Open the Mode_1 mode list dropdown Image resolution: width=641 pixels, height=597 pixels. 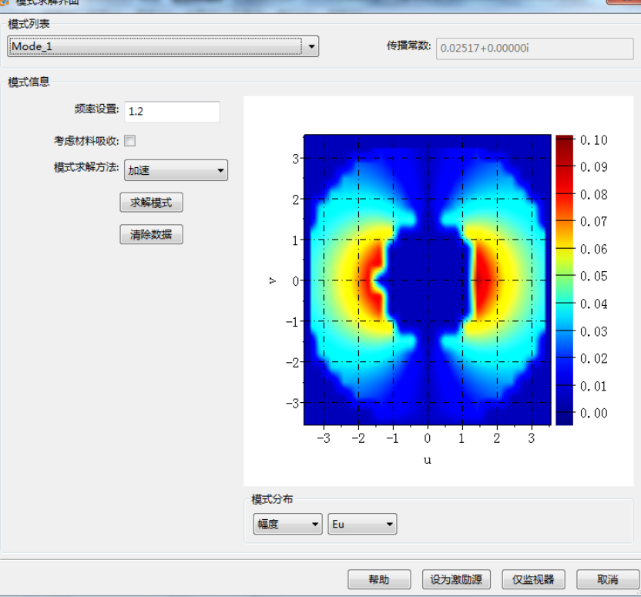pyautogui.click(x=163, y=46)
